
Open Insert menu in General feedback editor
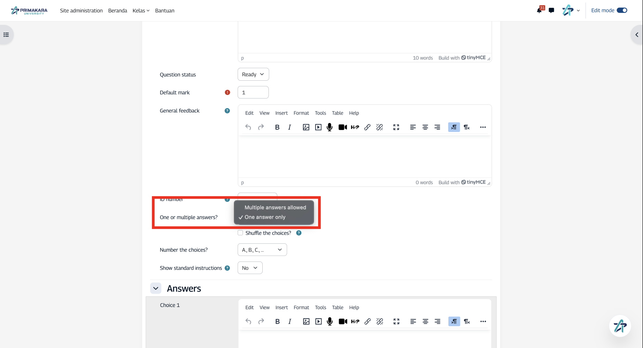tap(281, 113)
